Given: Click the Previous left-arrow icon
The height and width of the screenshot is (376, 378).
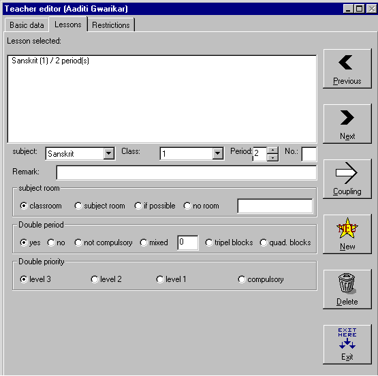Looking at the screenshot, I should (x=347, y=63).
